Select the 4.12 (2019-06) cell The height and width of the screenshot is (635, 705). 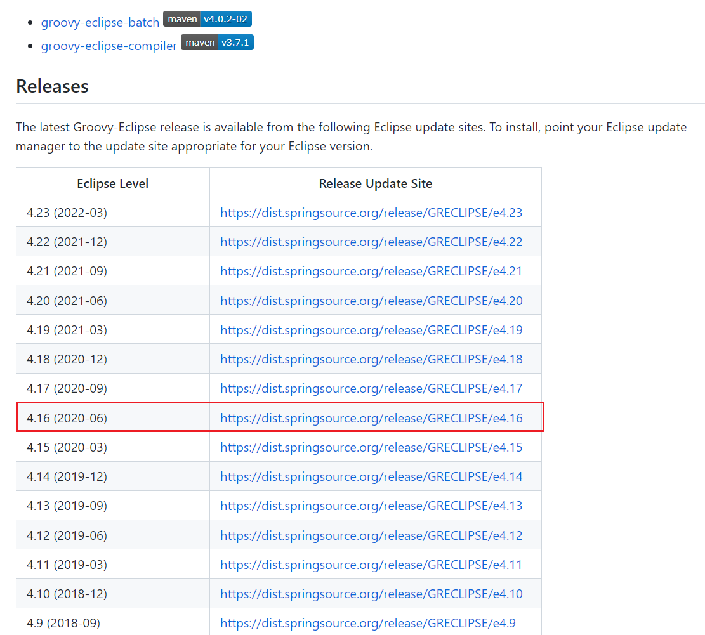coord(113,535)
